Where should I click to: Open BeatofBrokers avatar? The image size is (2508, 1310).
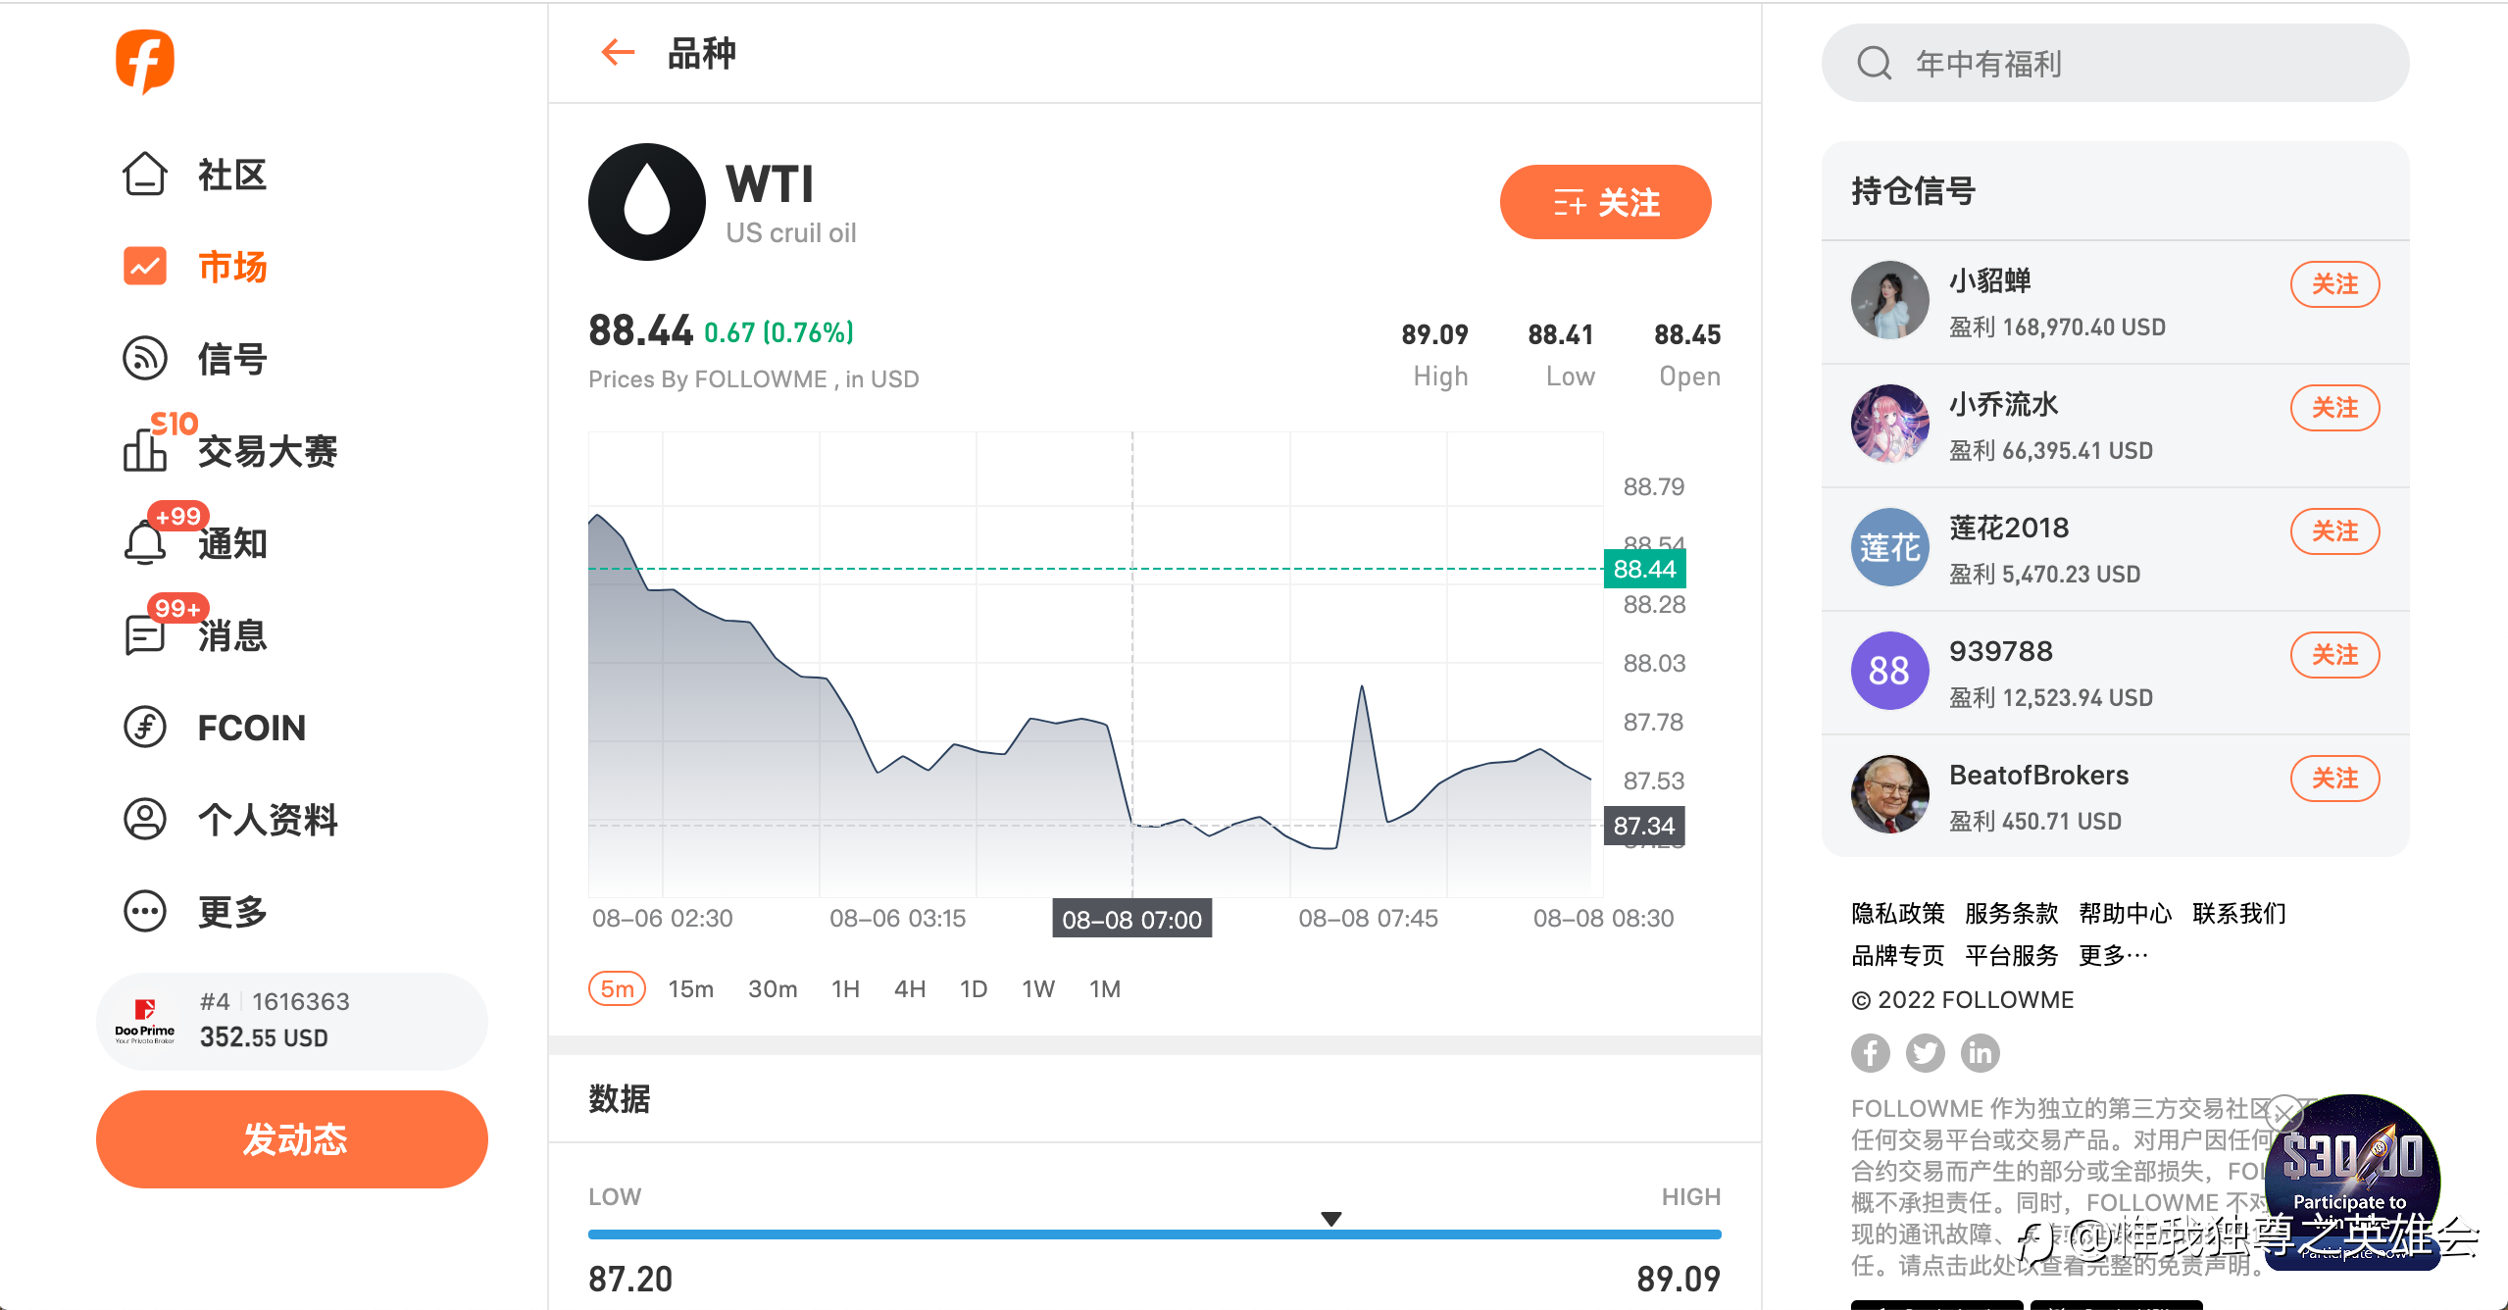pos(1889,795)
